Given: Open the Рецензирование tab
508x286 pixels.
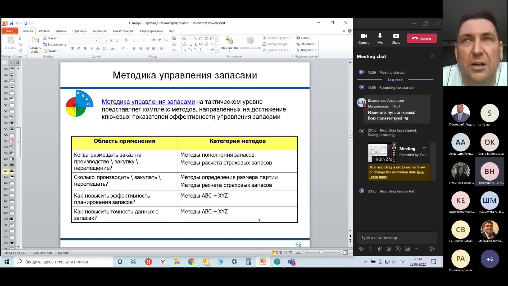Looking at the screenshot, I should point(151,31).
